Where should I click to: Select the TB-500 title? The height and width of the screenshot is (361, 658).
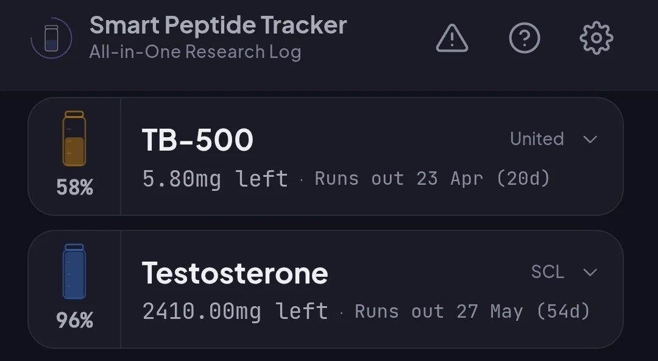coord(197,140)
